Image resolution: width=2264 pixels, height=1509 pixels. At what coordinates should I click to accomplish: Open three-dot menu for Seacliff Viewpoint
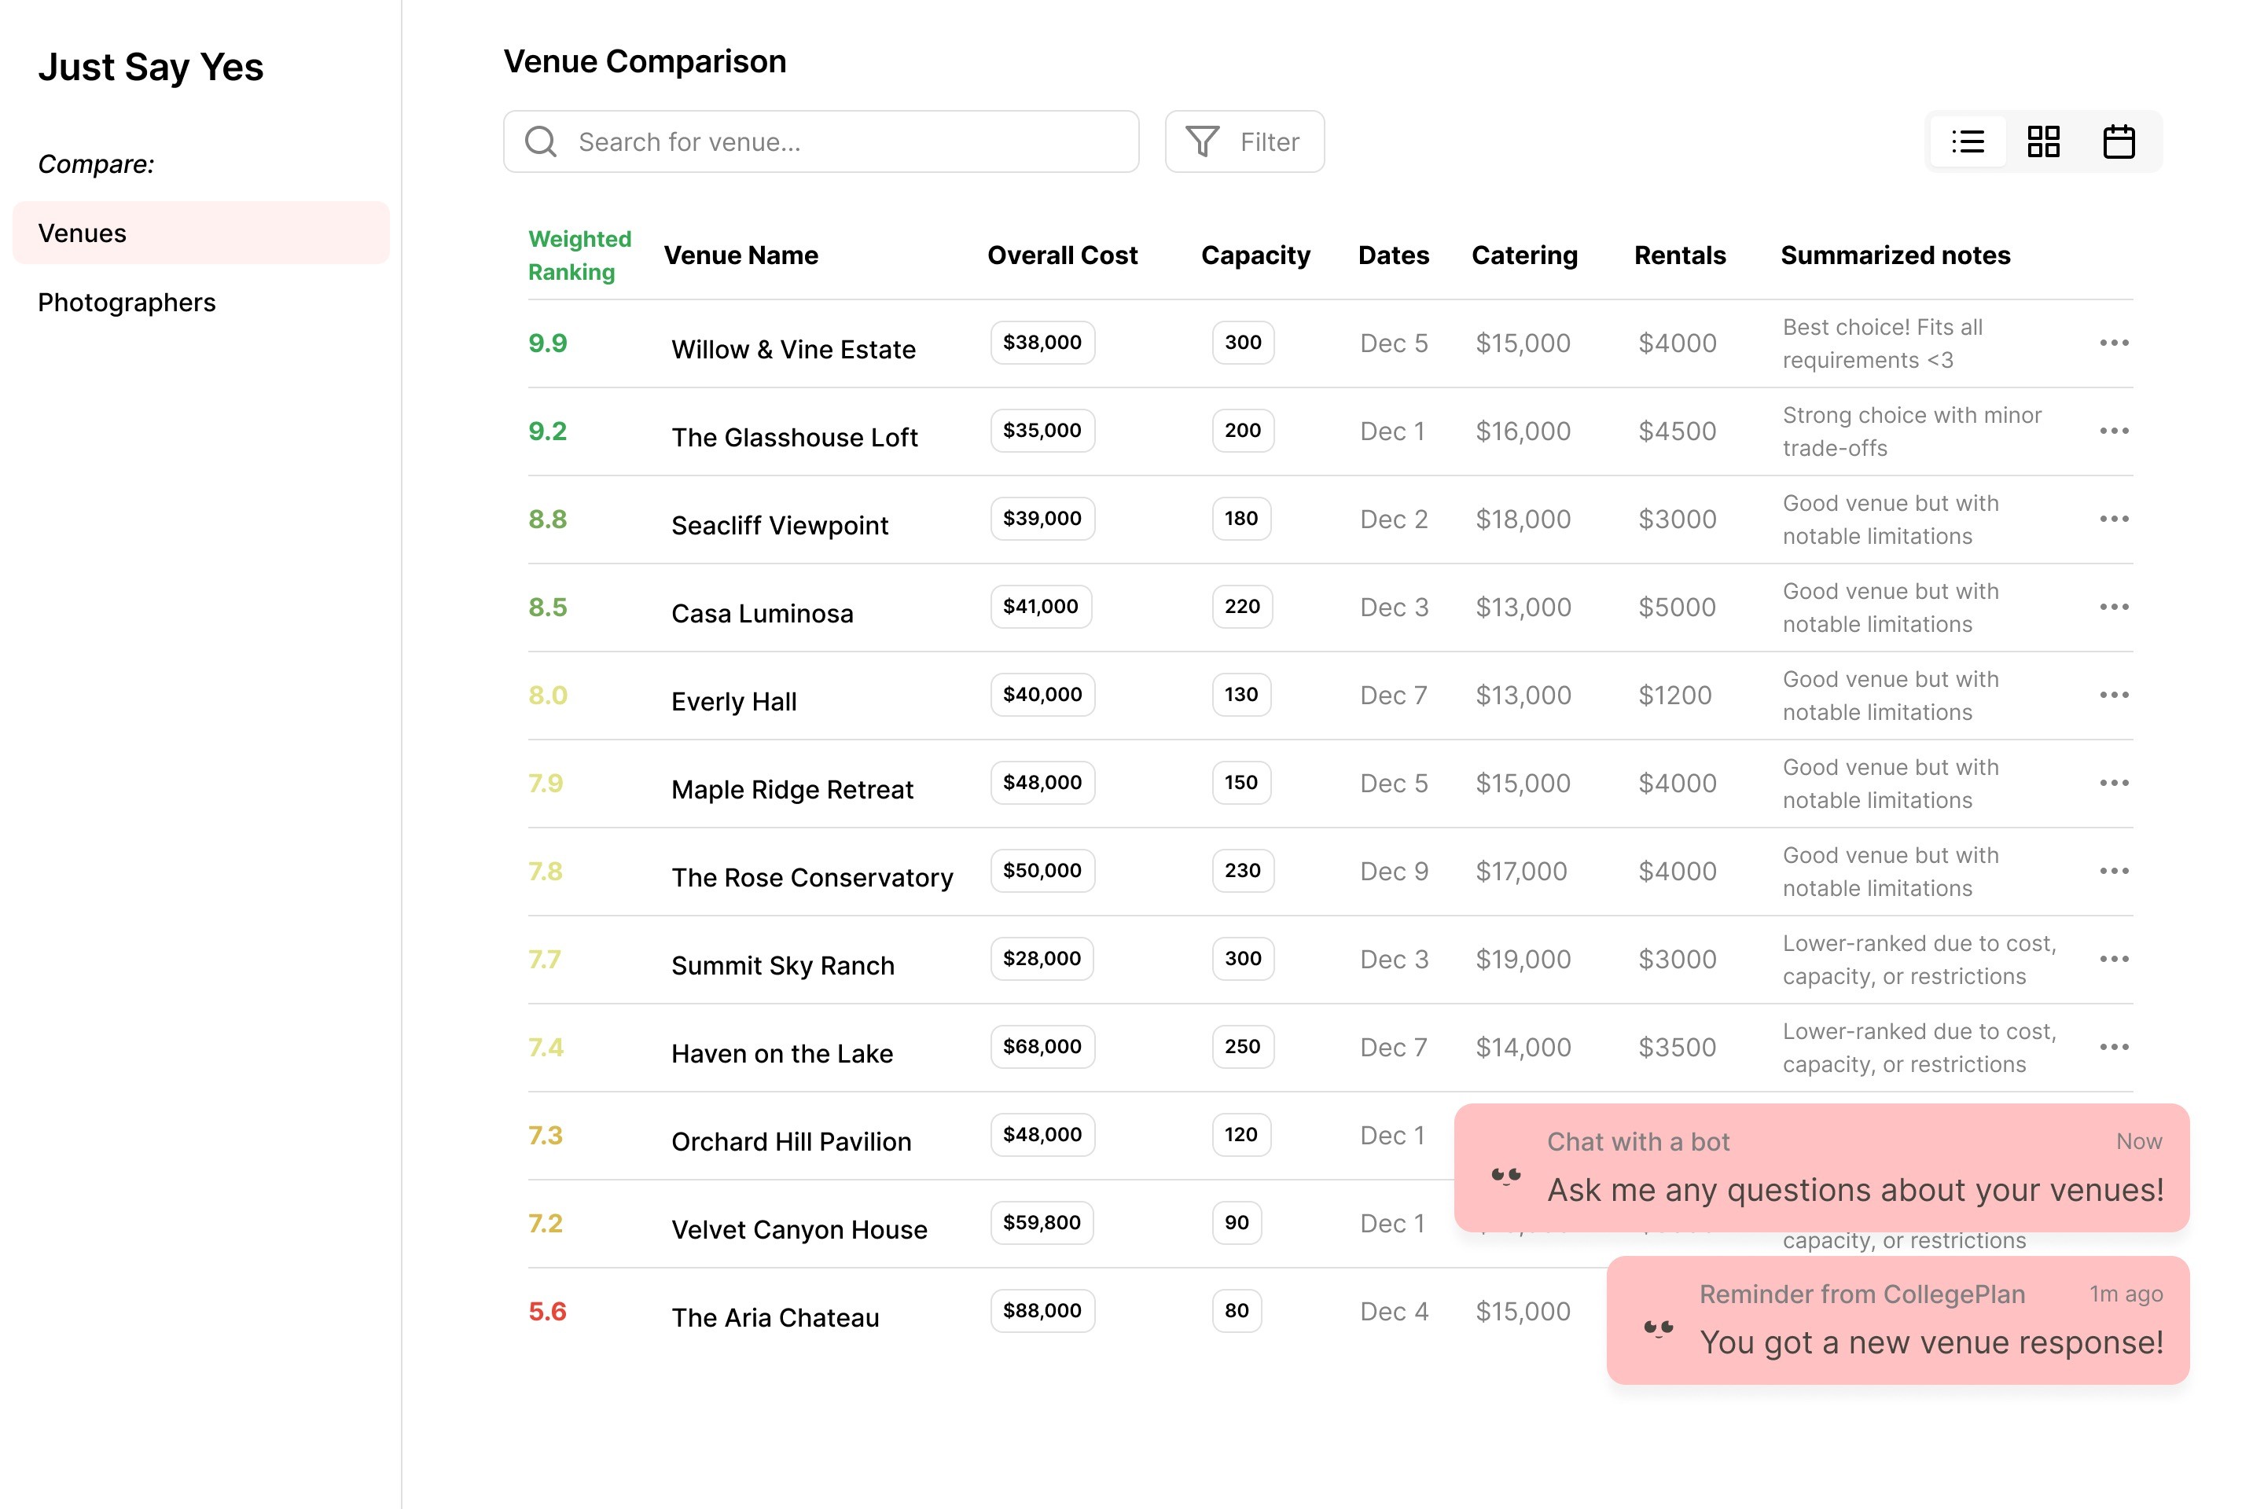click(x=2114, y=519)
